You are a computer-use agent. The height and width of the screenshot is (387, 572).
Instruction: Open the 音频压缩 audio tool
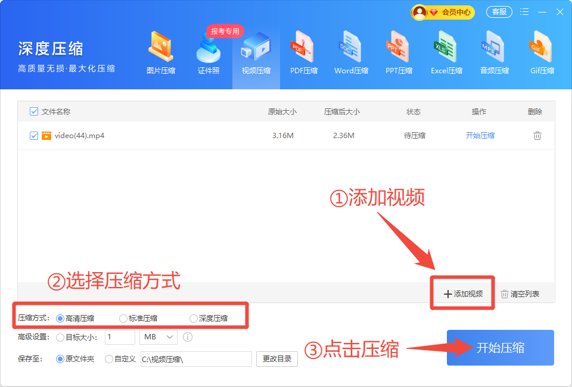pos(495,55)
